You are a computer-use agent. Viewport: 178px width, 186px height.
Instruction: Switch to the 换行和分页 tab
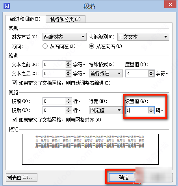65,19
